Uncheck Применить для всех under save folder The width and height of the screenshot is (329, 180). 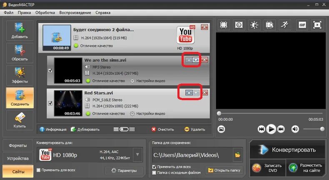coord(154,167)
